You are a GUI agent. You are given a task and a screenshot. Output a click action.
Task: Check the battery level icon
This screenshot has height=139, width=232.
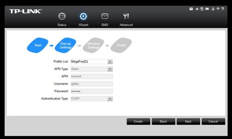207,9
